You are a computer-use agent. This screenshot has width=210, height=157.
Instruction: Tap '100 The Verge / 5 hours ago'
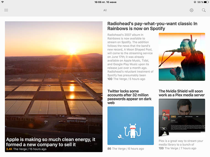coord(126,79)
